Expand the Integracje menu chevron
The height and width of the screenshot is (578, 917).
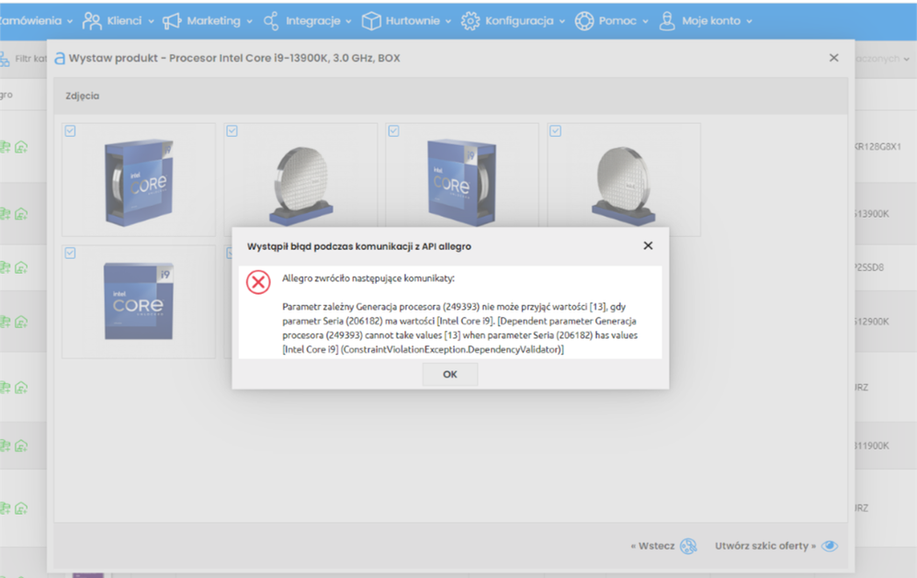click(348, 22)
